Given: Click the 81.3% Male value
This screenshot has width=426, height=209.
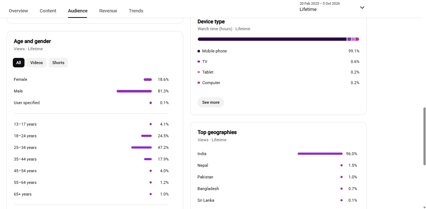Looking at the screenshot, I should tap(163, 91).
